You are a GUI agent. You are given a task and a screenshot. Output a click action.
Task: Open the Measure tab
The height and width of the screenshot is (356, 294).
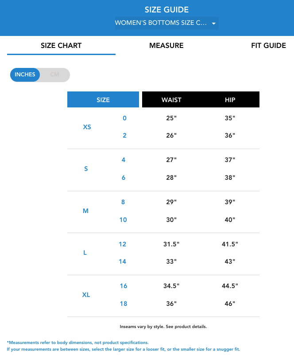[x=166, y=45]
